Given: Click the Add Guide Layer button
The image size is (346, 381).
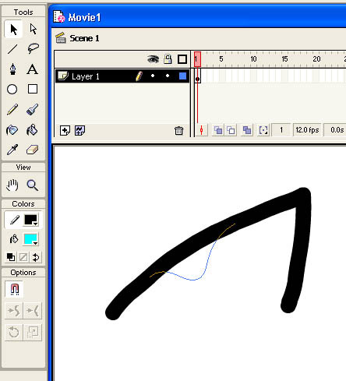Looking at the screenshot, I should coord(79,130).
